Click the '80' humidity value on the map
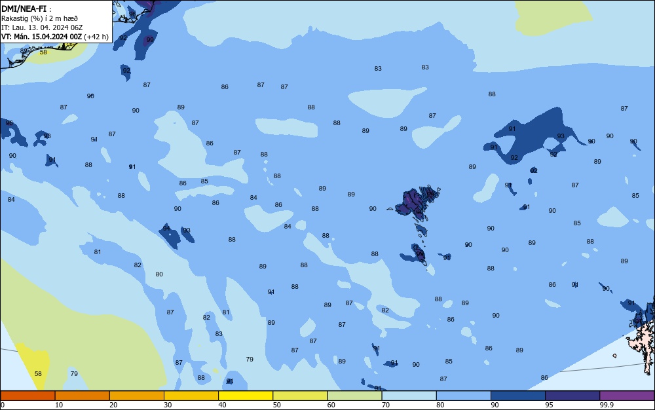655x410 pixels. click(159, 274)
